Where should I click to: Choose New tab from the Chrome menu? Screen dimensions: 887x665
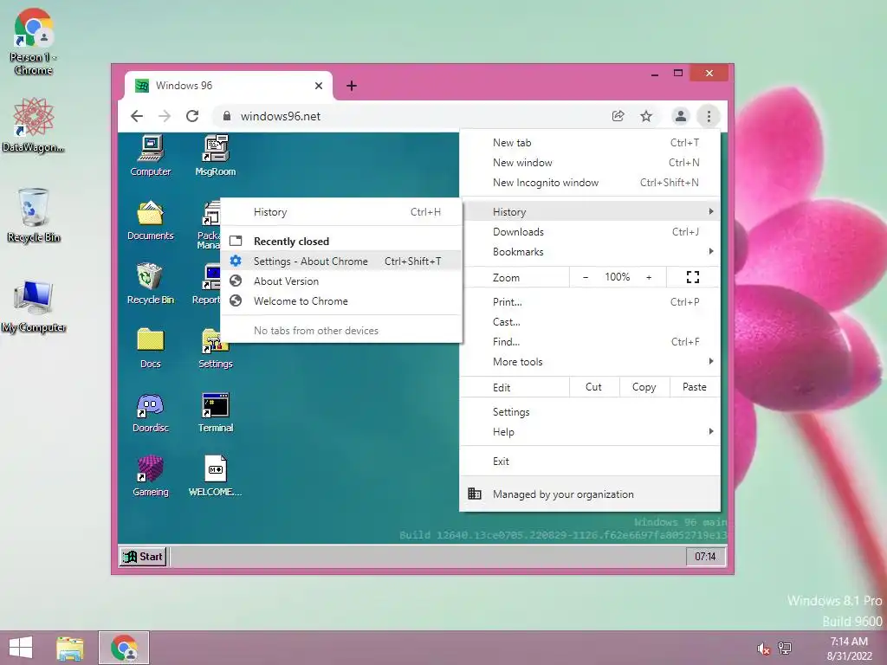tap(590, 143)
